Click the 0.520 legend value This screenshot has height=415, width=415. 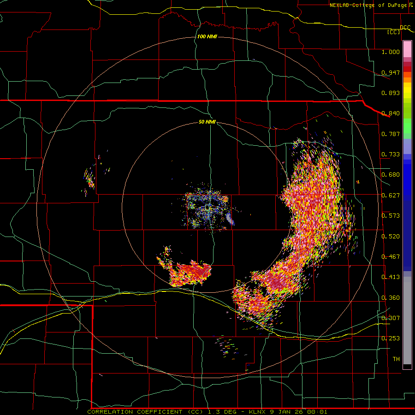391,236
